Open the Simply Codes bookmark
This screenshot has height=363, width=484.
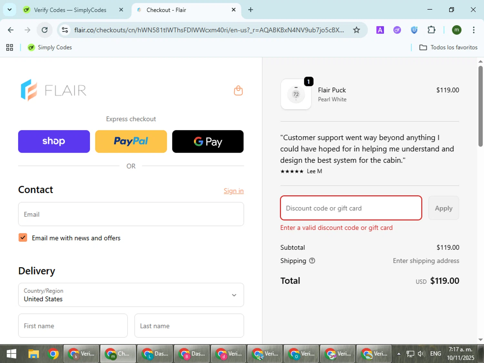[x=50, y=47]
